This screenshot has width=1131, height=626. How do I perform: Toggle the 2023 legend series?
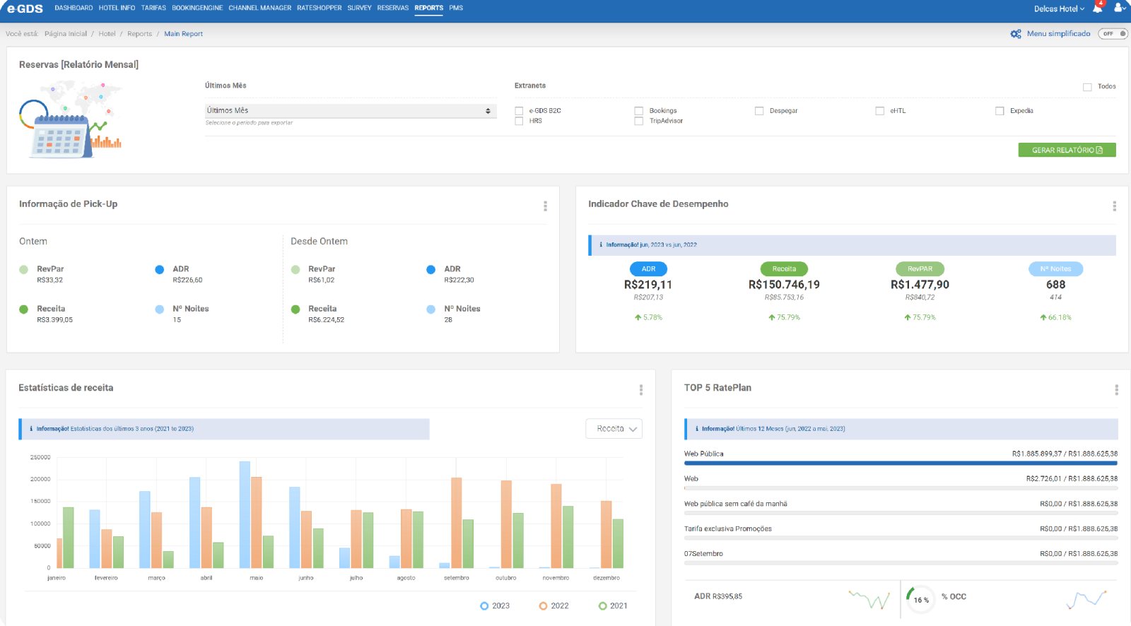pyautogui.click(x=495, y=606)
